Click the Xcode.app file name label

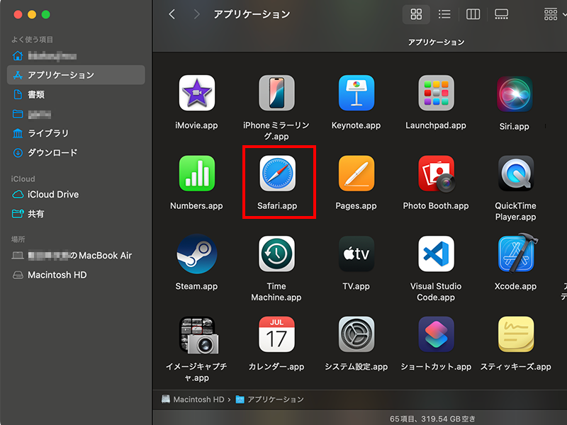point(516,286)
